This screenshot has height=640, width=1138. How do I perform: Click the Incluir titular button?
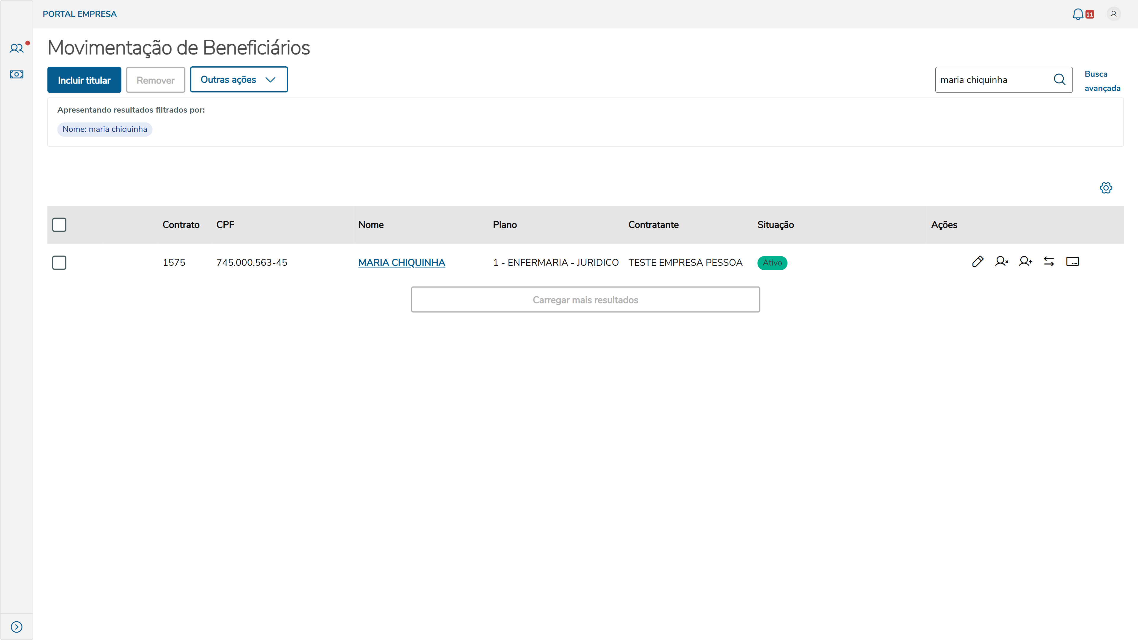point(84,80)
